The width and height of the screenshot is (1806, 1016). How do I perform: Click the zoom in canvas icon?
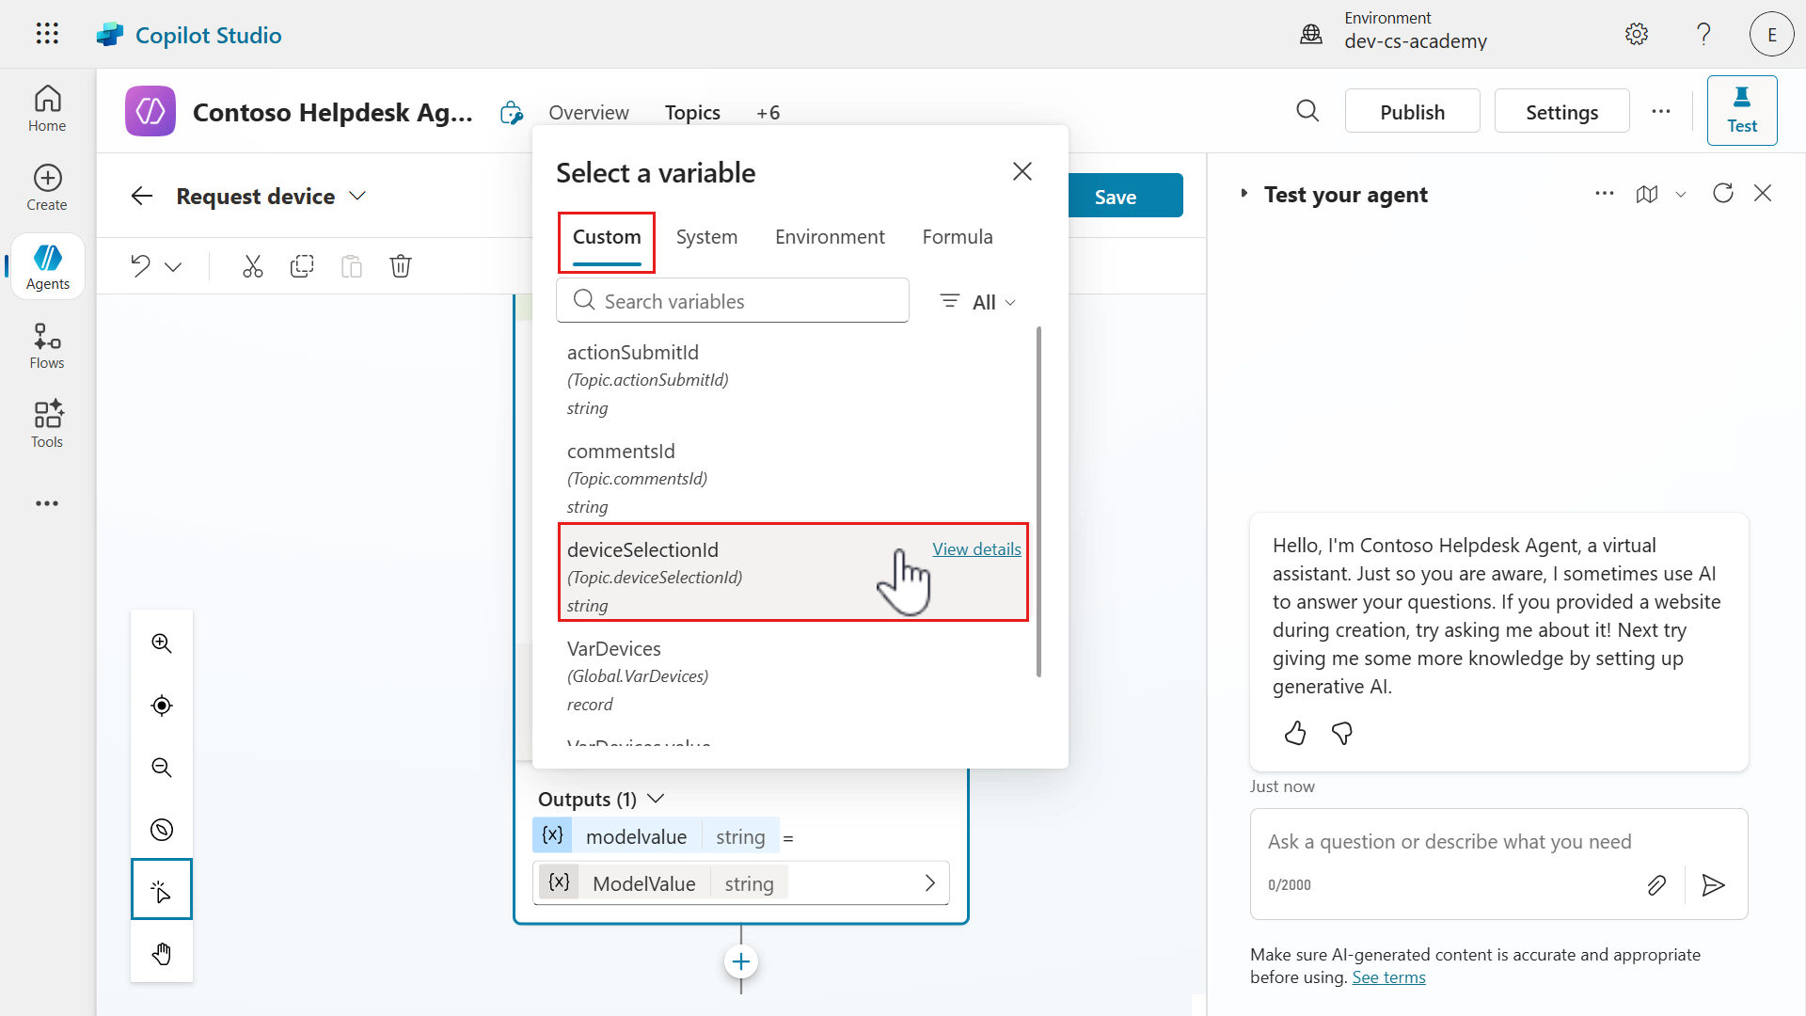[x=162, y=643]
